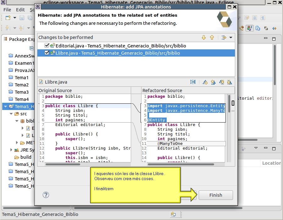Viewport: 283px width, 220px height.
Task: Minimize the editor area panel
Action: (266, 38)
